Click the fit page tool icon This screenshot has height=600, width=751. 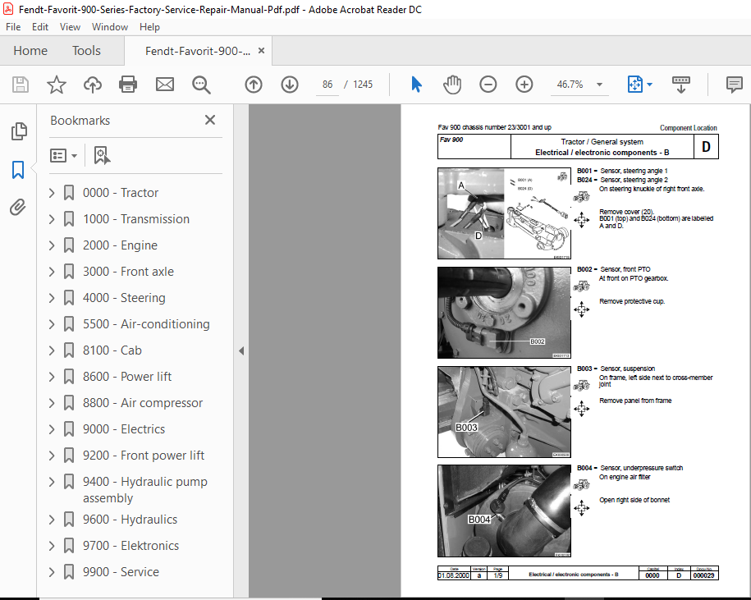[x=634, y=85]
